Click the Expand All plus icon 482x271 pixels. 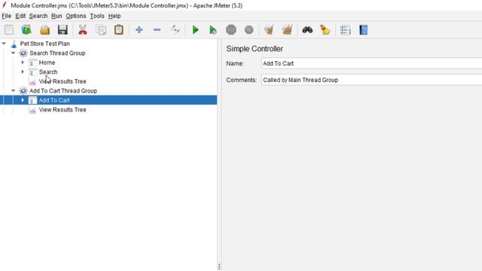point(139,30)
